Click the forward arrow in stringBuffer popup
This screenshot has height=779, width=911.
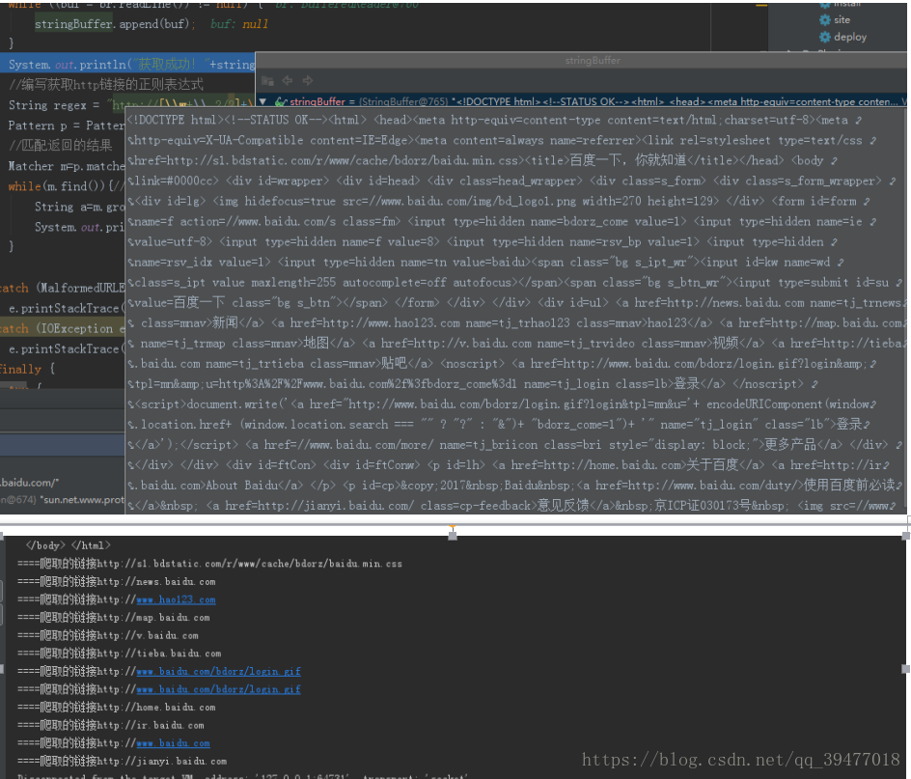(x=307, y=81)
